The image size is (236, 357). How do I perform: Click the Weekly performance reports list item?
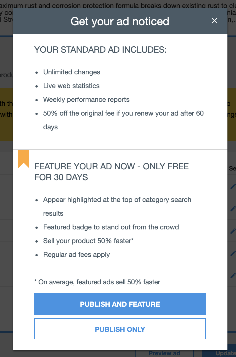(86, 100)
